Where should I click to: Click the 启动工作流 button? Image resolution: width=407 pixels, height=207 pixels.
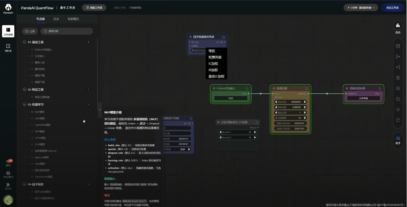(392, 8)
